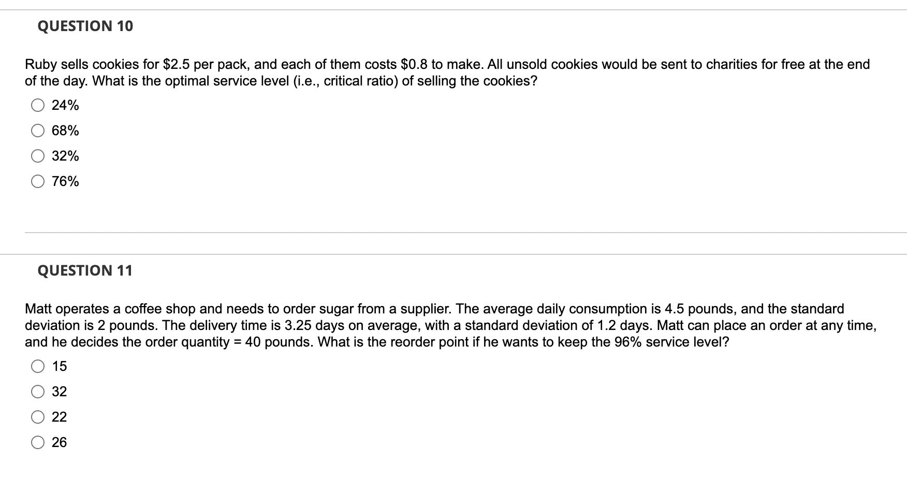The height and width of the screenshot is (489, 907).
Task: Pick the reorder point answer of 22
Action: coord(38,417)
